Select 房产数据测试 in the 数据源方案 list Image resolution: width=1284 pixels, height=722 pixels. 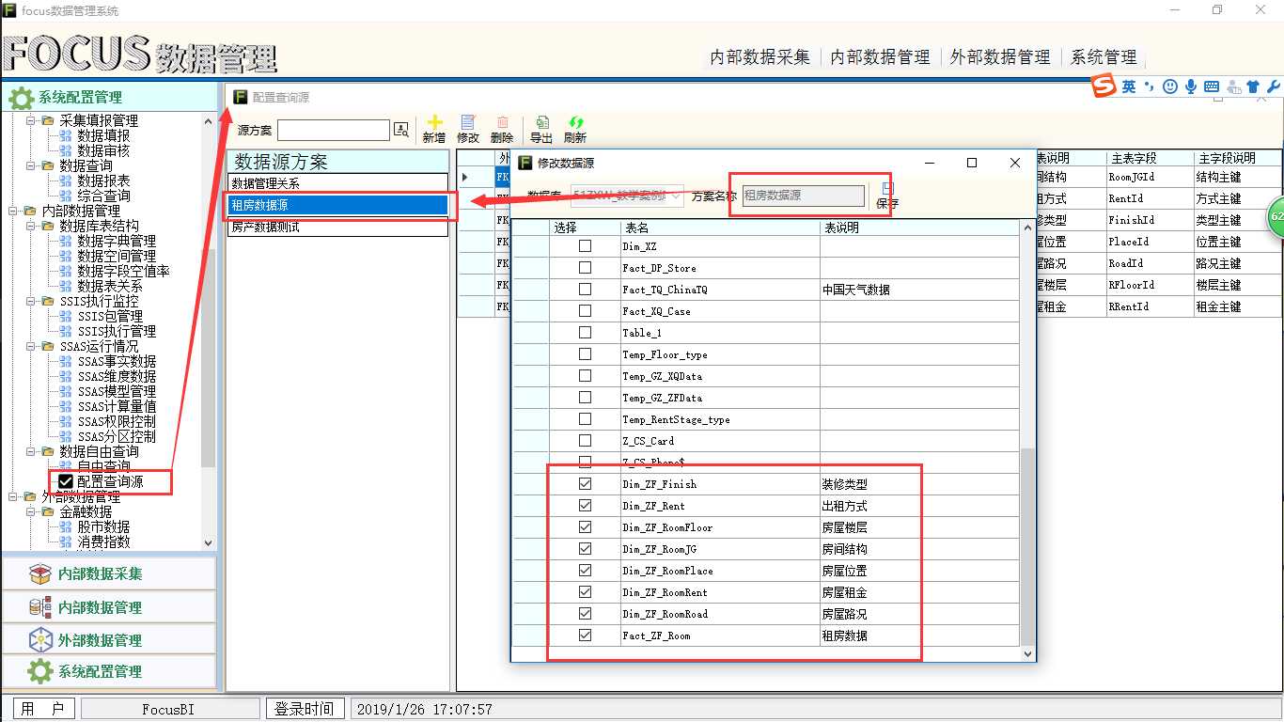pyautogui.click(x=337, y=227)
